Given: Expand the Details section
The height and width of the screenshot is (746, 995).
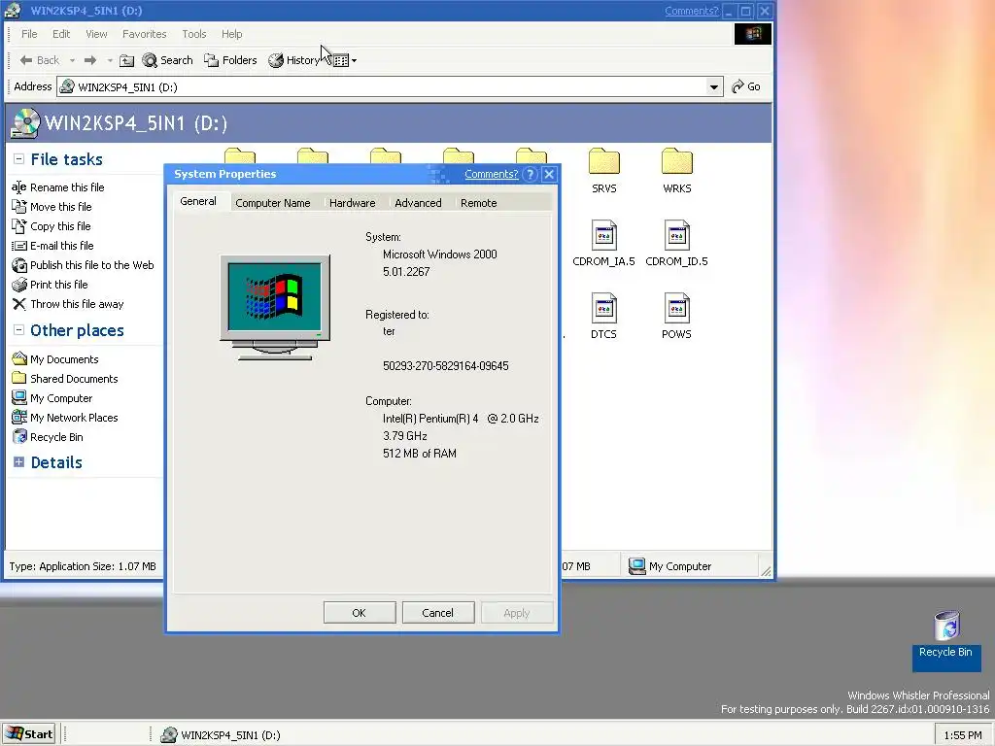Looking at the screenshot, I should pos(18,461).
